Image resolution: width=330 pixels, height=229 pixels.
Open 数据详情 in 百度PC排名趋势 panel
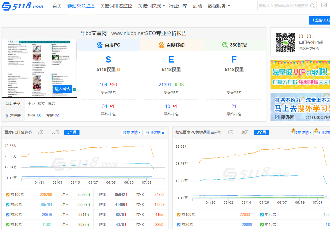[x=132, y=132]
